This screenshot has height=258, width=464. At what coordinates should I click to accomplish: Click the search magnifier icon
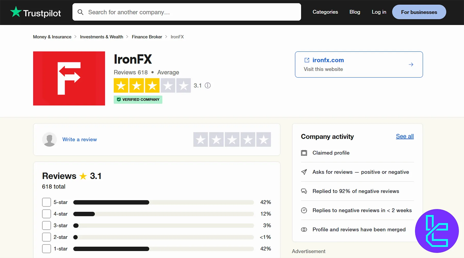[x=80, y=12]
